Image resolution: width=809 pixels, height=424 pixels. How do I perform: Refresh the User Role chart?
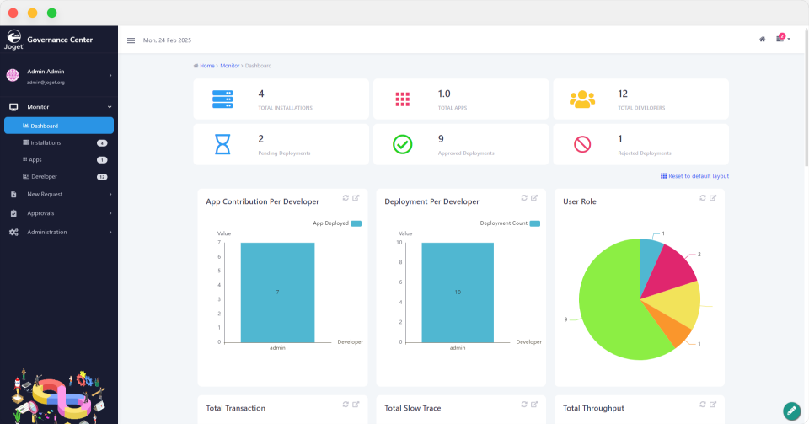(703, 198)
